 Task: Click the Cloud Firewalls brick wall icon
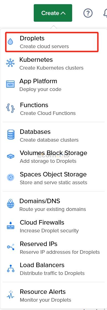(11, 225)
